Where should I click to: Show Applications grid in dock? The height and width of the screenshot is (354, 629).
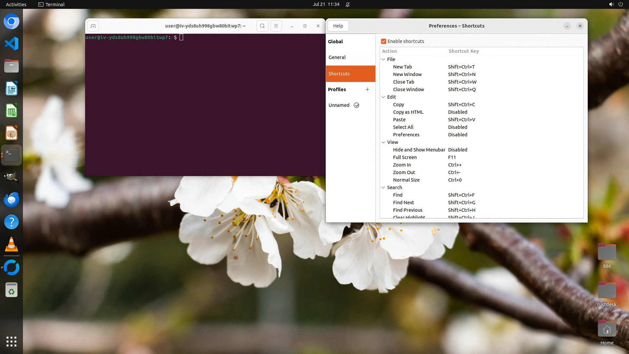pyautogui.click(x=11, y=341)
